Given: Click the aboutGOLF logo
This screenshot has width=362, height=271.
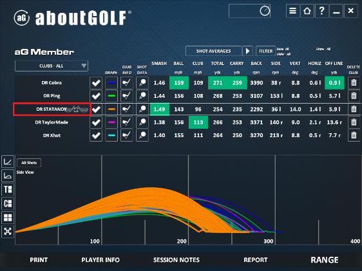Looking at the screenshot, I should [x=73, y=18].
